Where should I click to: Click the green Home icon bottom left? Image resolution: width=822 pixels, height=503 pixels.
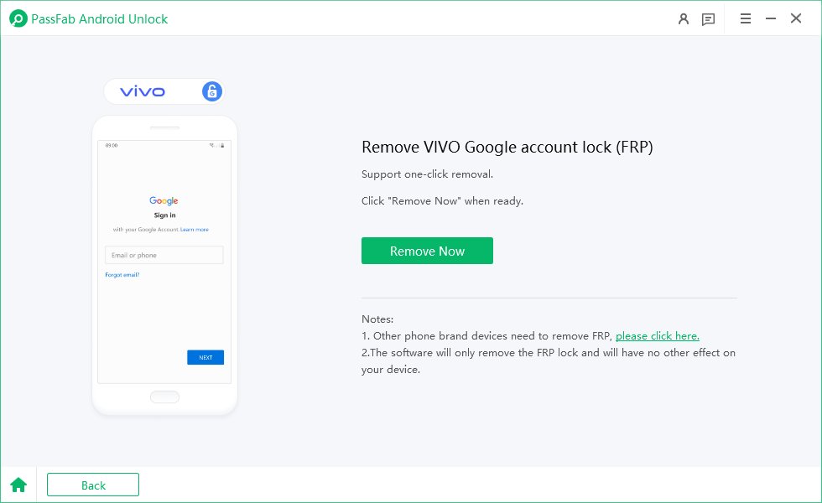point(18,485)
